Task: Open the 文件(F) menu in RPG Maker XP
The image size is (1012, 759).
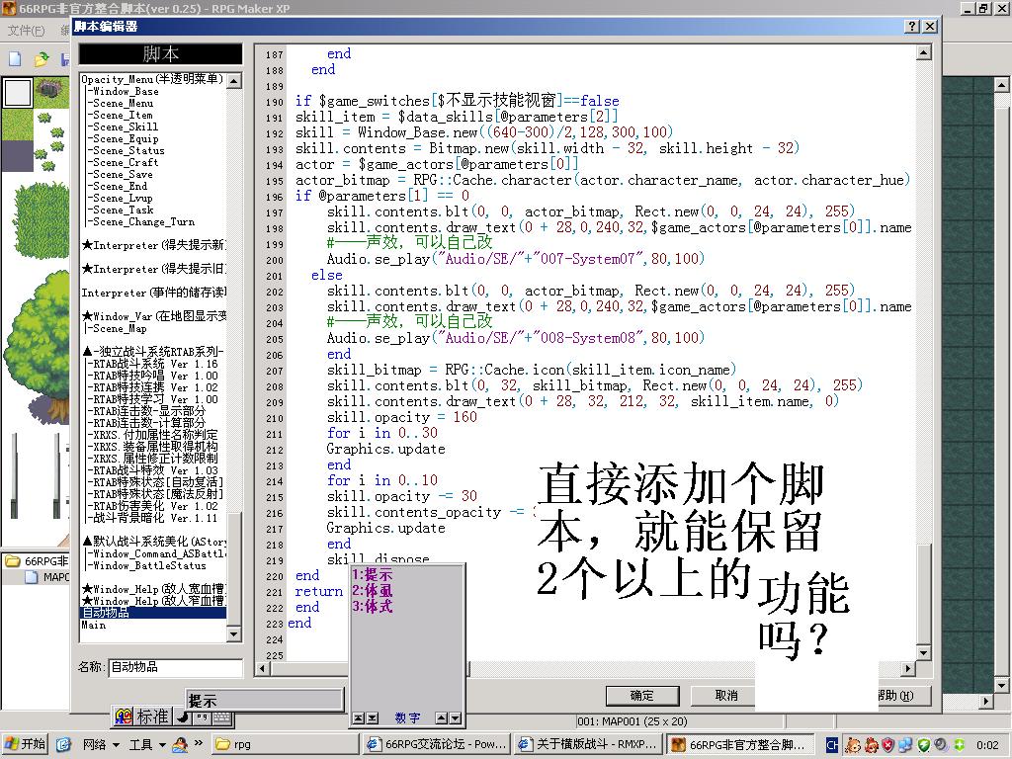Action: [x=27, y=31]
